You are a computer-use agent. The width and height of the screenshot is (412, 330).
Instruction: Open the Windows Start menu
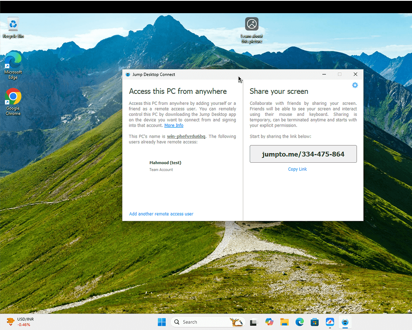[162, 322]
